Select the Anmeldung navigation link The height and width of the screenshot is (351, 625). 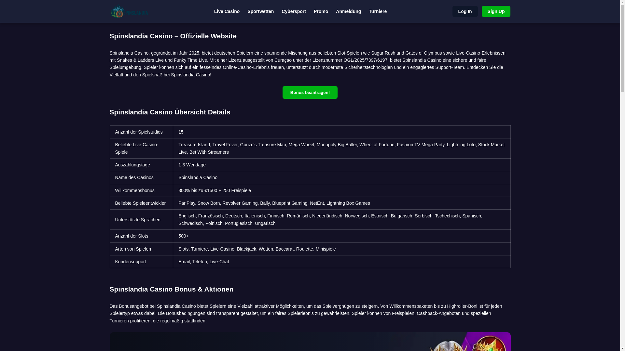click(348, 11)
